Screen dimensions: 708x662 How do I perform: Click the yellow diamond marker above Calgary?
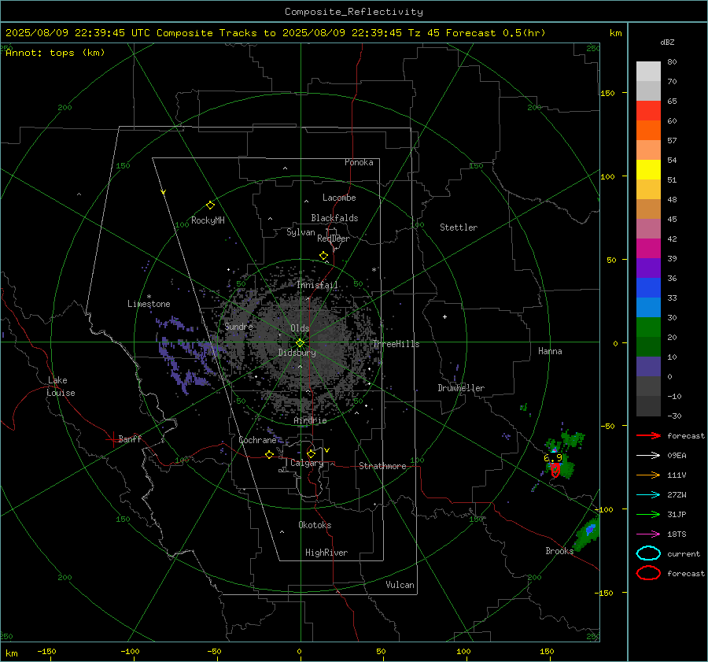(311, 453)
